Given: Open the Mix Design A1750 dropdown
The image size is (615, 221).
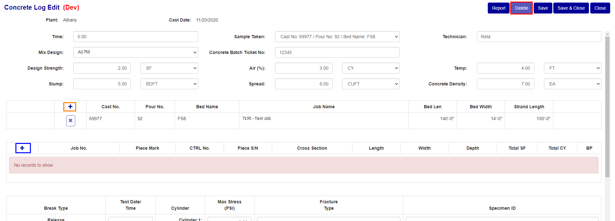Looking at the screenshot, I should pos(136,52).
